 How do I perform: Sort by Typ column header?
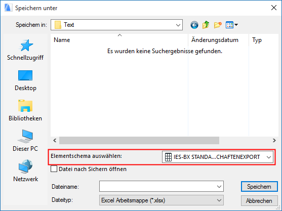pos(264,40)
